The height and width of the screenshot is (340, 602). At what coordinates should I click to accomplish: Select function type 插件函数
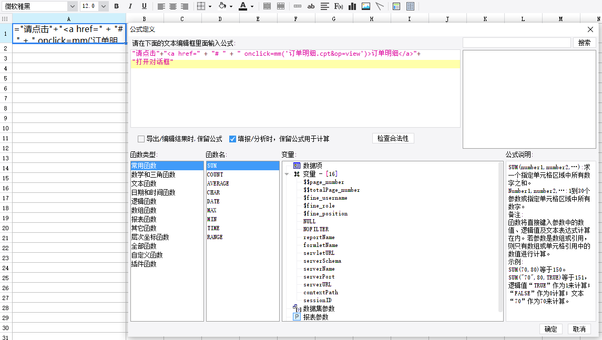pos(167,264)
